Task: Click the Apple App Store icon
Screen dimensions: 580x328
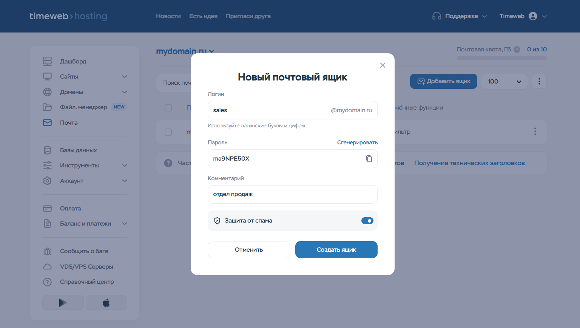Action: 106,303
